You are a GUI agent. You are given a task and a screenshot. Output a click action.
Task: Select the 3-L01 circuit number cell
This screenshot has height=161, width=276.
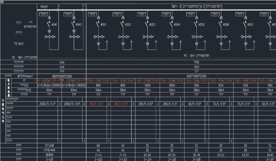[49, 159]
